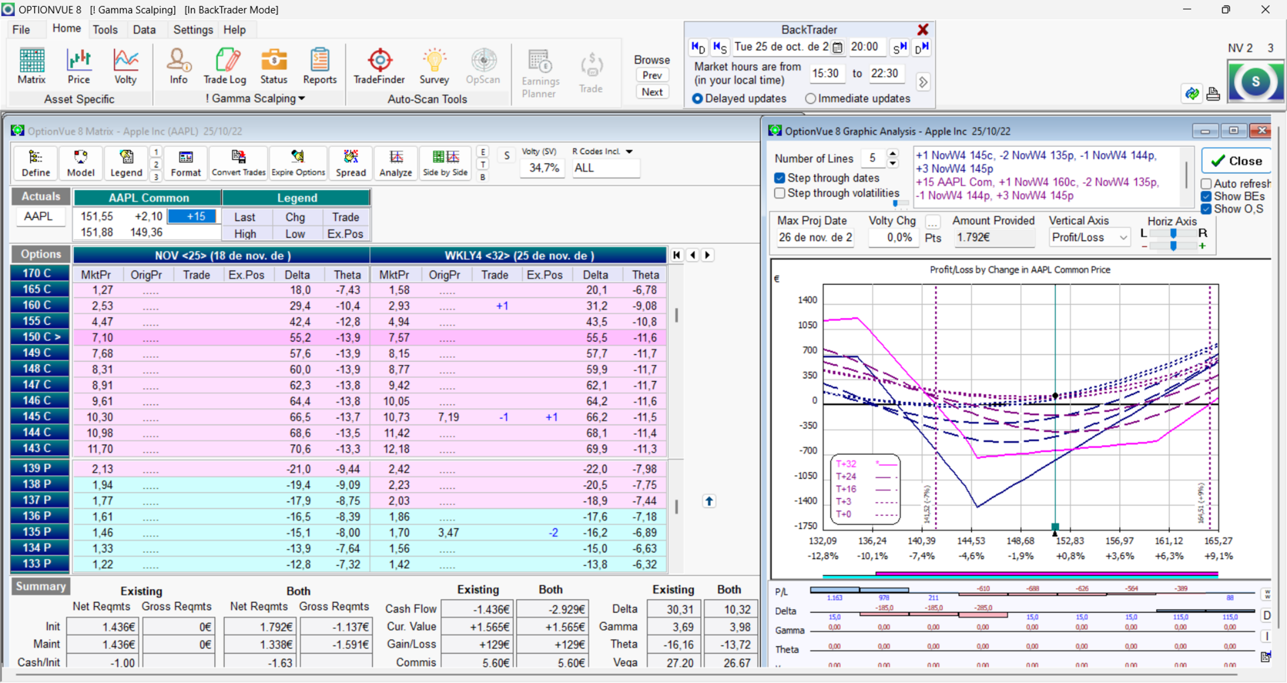Open the Model settings in Matrix toolbar
Viewport: 1287px width, 683px height.
pos(81,163)
